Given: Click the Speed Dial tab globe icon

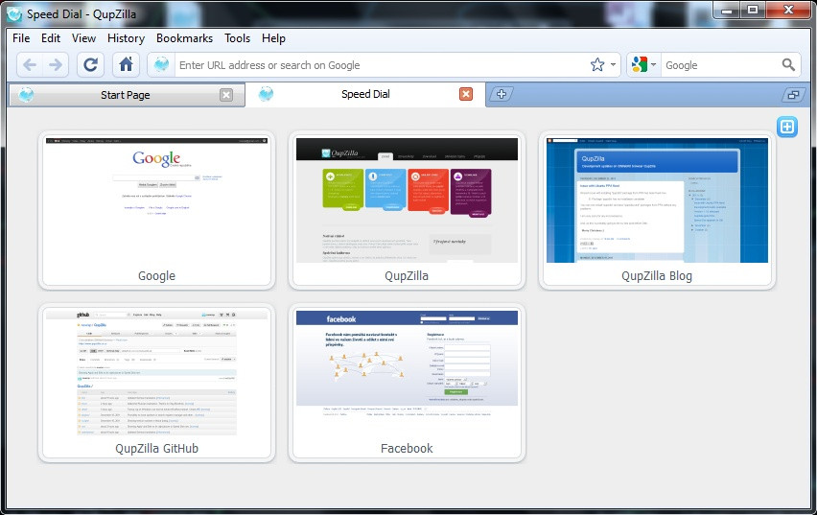Looking at the screenshot, I should (x=266, y=94).
